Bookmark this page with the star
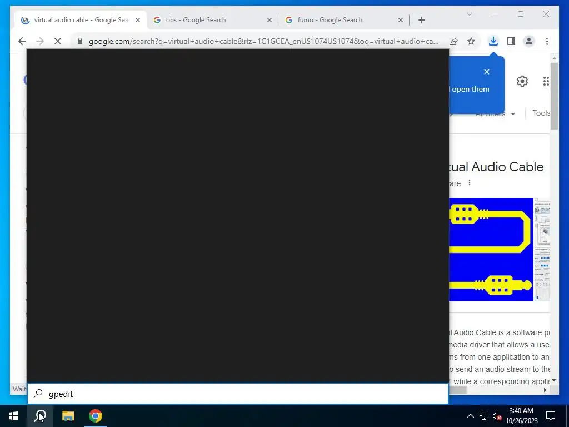 coord(471,41)
